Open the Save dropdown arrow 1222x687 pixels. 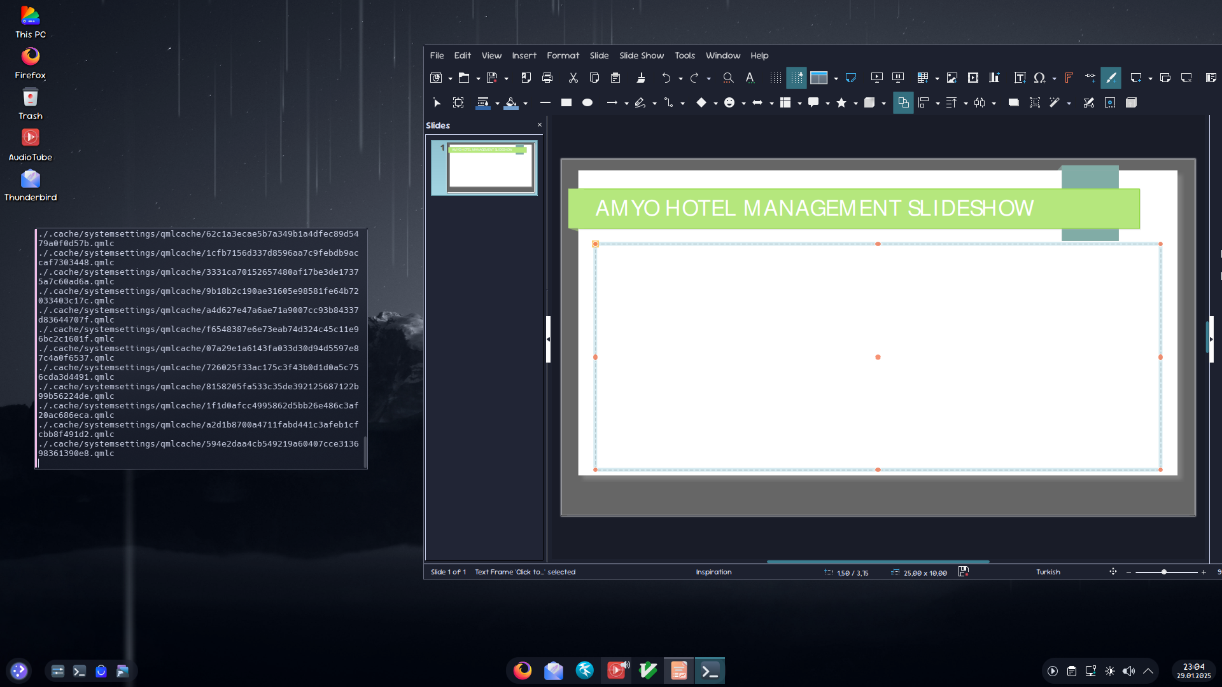click(x=506, y=78)
